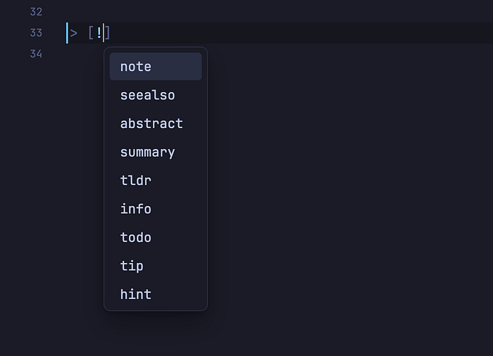
Task: Click line number 34 in gutter
Action: pos(36,53)
